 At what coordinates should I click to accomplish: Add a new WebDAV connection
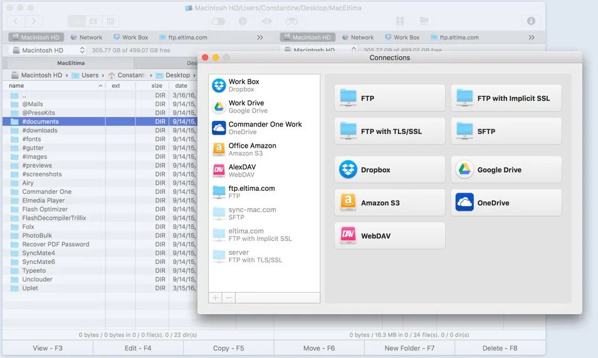pyautogui.click(x=389, y=236)
